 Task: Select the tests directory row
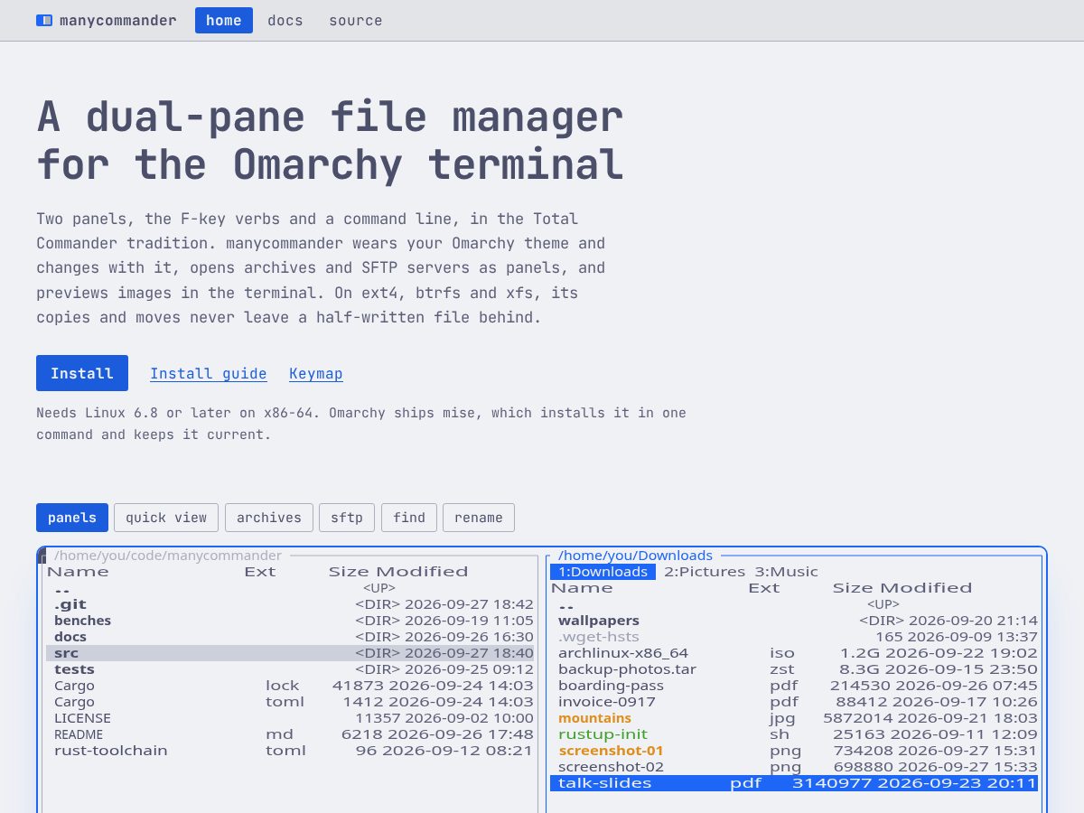[290, 669]
